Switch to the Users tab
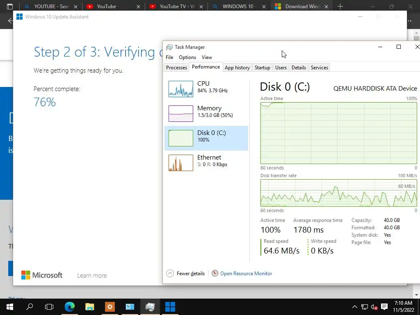Screen dimensions: 420x315 (x=281, y=68)
